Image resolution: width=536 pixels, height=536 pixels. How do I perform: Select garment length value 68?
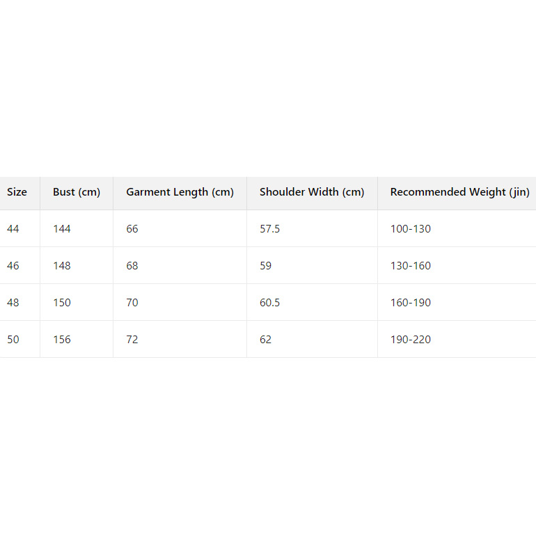pyautogui.click(x=132, y=266)
